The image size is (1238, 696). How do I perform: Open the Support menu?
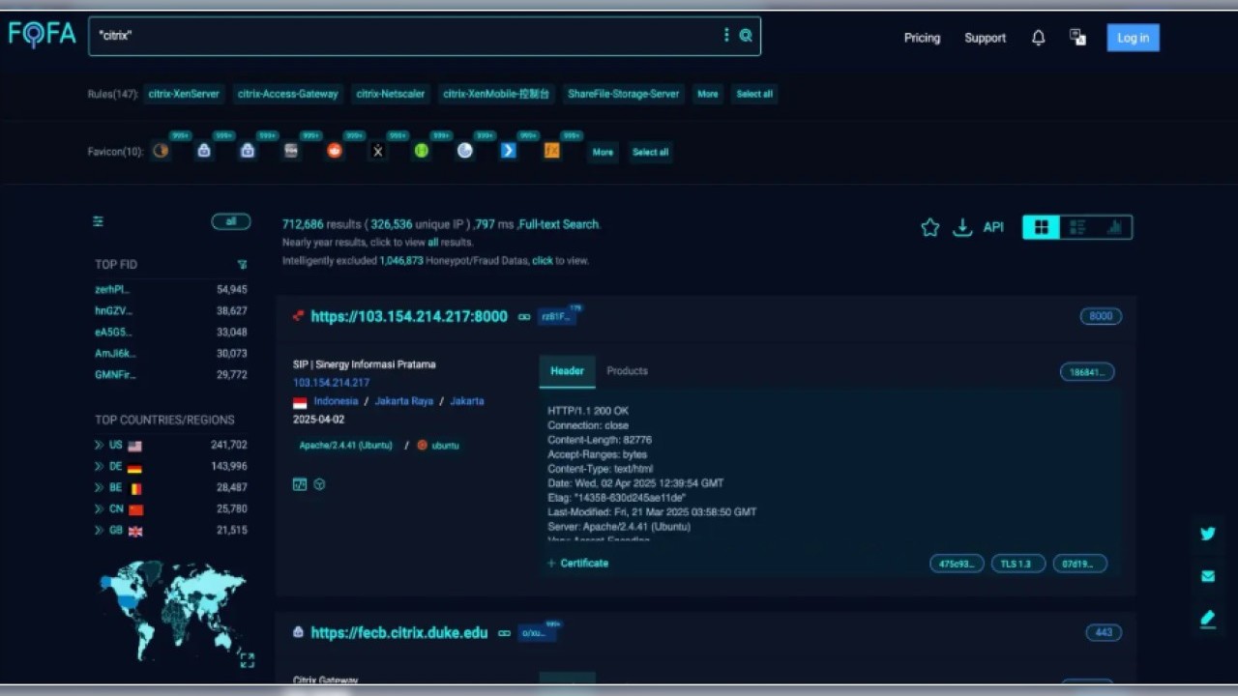tap(985, 38)
